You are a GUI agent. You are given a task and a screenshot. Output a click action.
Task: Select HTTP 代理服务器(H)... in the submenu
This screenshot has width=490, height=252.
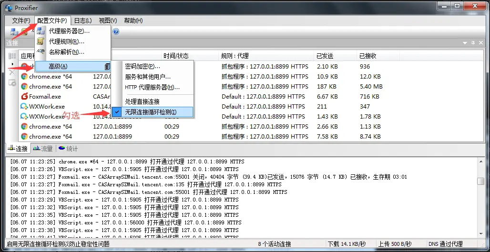point(152,87)
